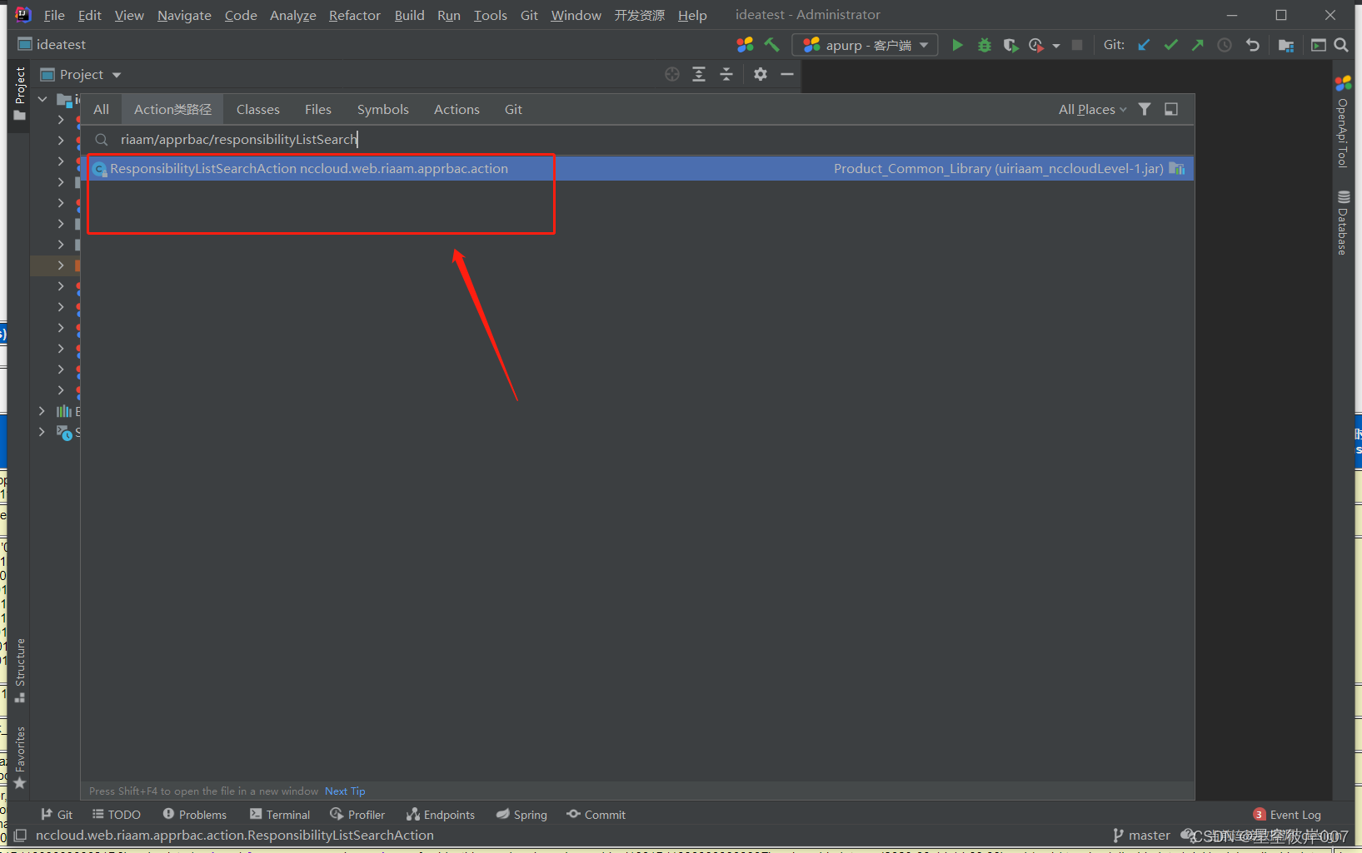The height and width of the screenshot is (853, 1362).
Task: Open the Commit tool window button
Action: [x=596, y=815]
